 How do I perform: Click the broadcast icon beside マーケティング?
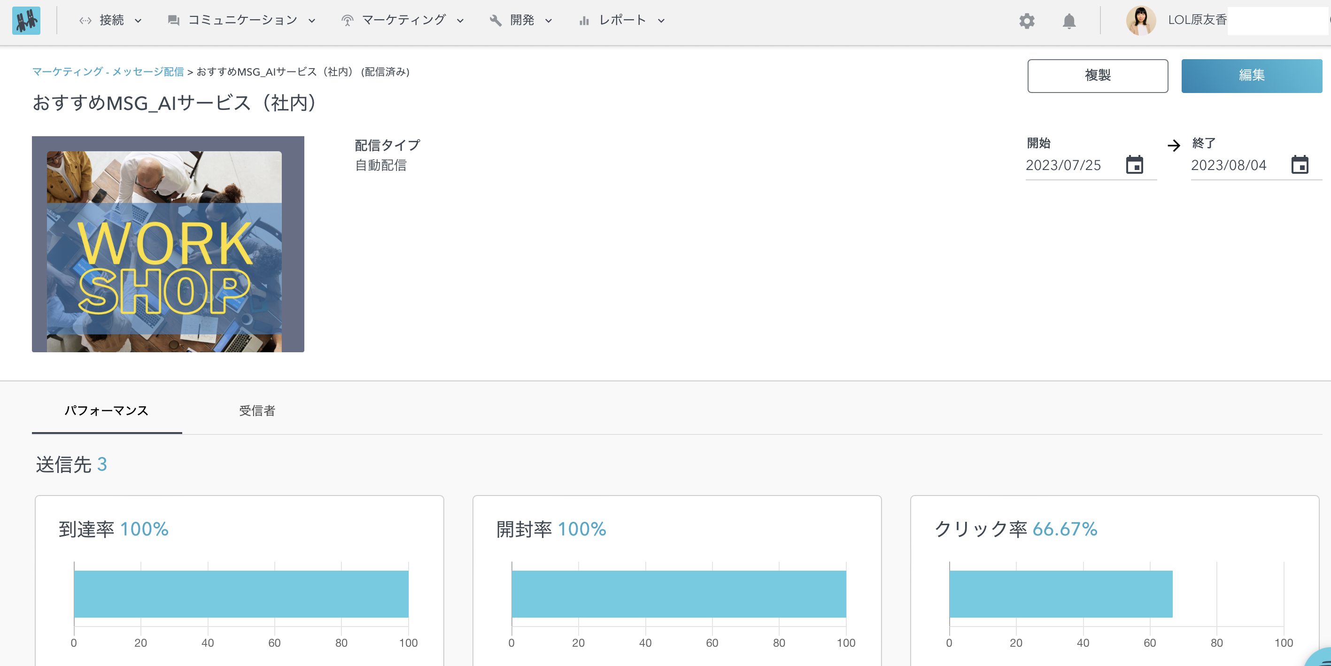[x=348, y=20]
